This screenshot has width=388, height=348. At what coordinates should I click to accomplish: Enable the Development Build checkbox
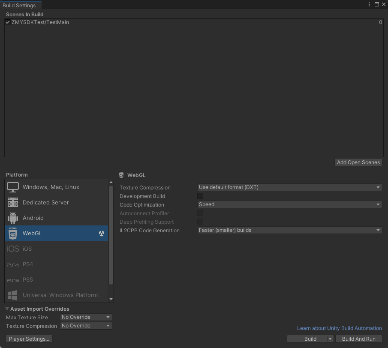click(x=200, y=196)
